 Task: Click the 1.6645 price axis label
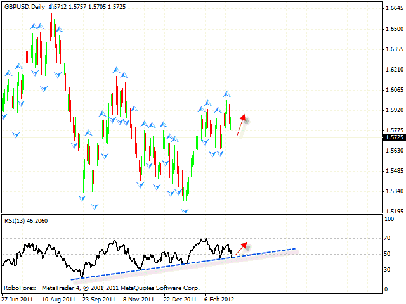click(393, 8)
